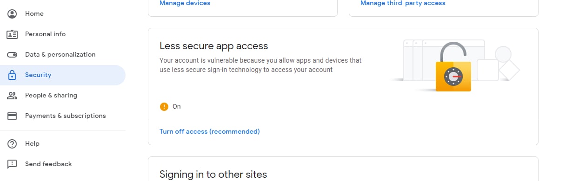
Task: Click the Security padlock icon
Action: click(x=12, y=75)
